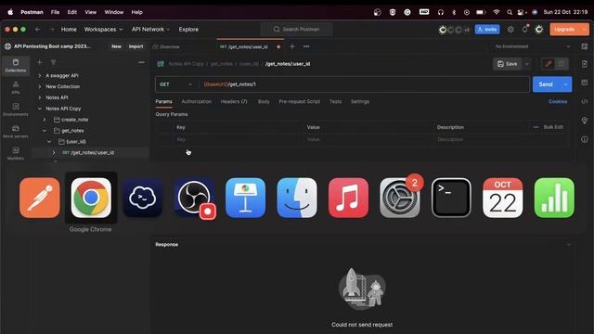594x334 pixels.
Task: Choose the cloud terminal app in switcher
Action: click(x=142, y=198)
